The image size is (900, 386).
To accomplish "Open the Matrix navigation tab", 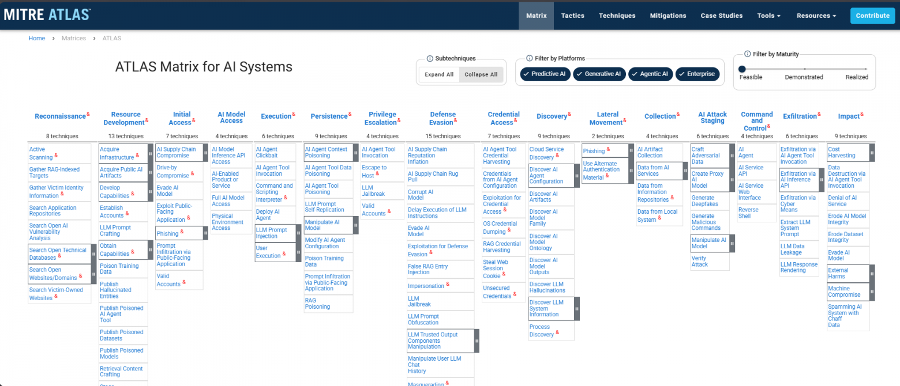I will pyautogui.click(x=537, y=16).
